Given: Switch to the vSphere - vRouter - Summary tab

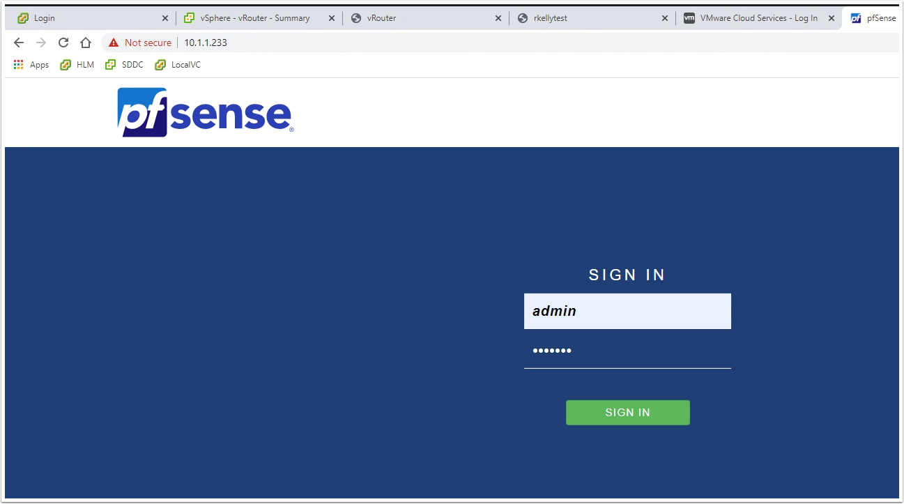Looking at the screenshot, I should [259, 18].
